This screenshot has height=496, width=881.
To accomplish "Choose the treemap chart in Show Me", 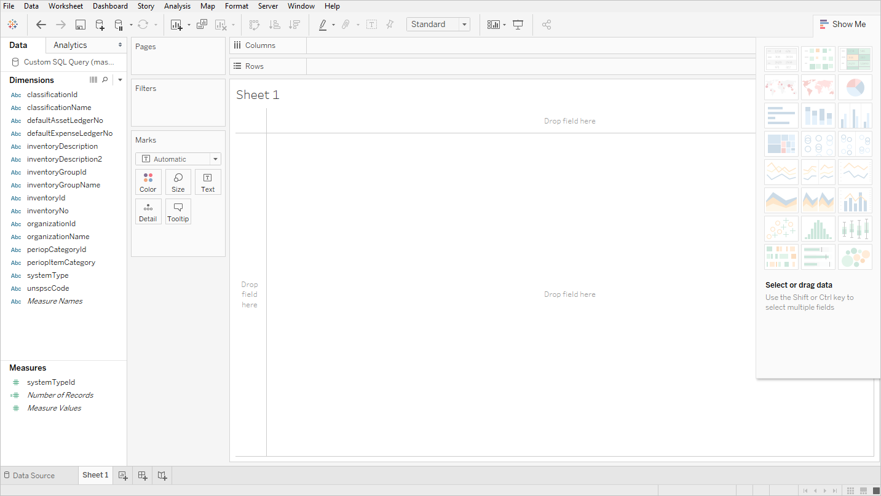I will pyautogui.click(x=781, y=144).
